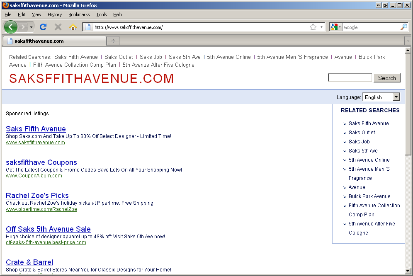Open the Off Saks 5th Avenue Sale listing
The image size is (413, 276).
coord(48,229)
